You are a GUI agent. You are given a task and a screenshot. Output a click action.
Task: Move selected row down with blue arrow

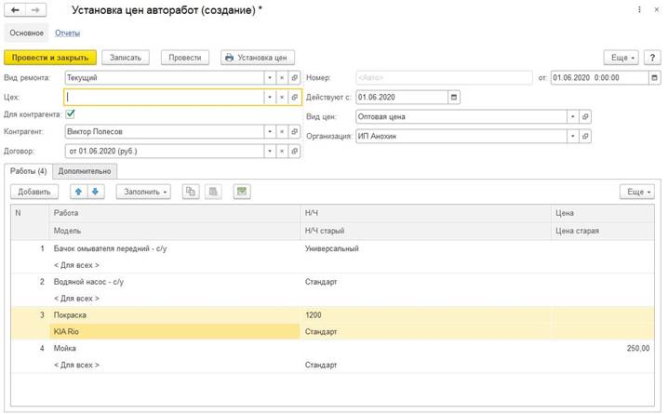96,191
